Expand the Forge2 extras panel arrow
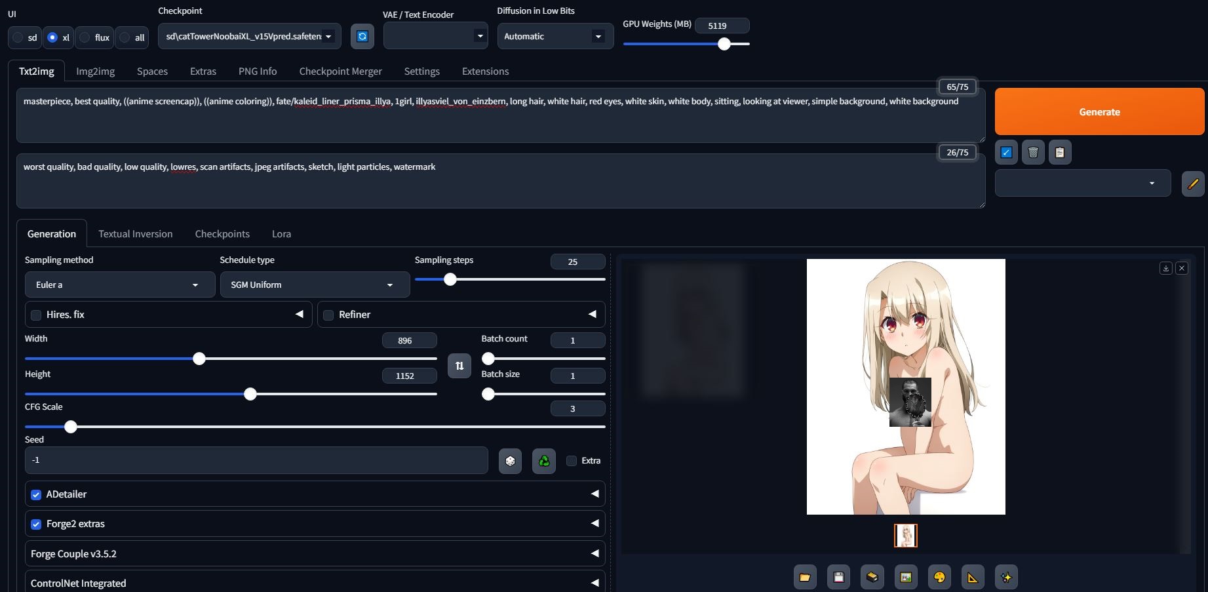The image size is (1208, 592). point(595,523)
